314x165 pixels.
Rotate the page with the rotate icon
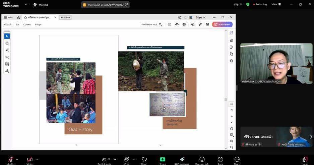pos(231,129)
